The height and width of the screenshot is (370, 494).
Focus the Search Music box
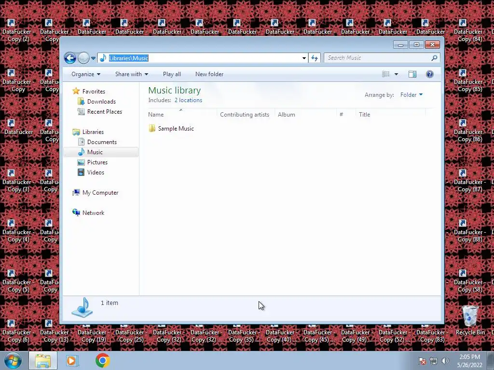(377, 58)
